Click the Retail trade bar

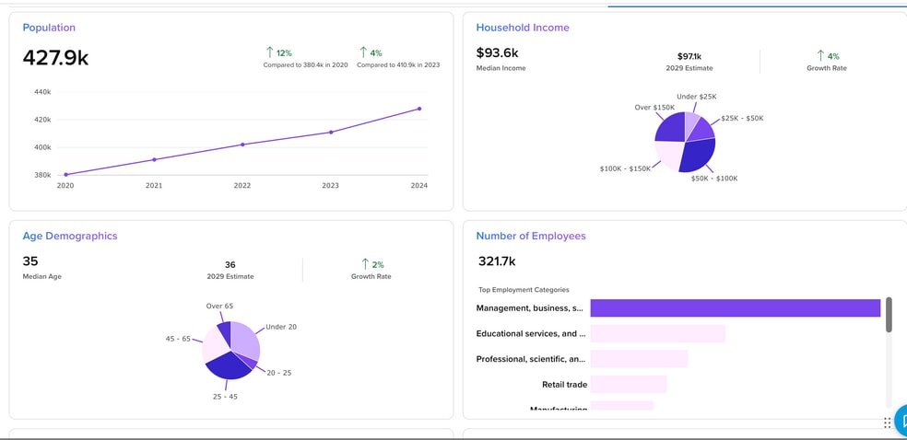point(628,384)
